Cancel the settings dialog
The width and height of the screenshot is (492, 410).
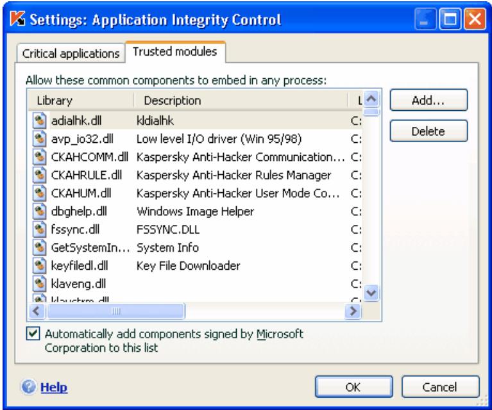(440, 387)
